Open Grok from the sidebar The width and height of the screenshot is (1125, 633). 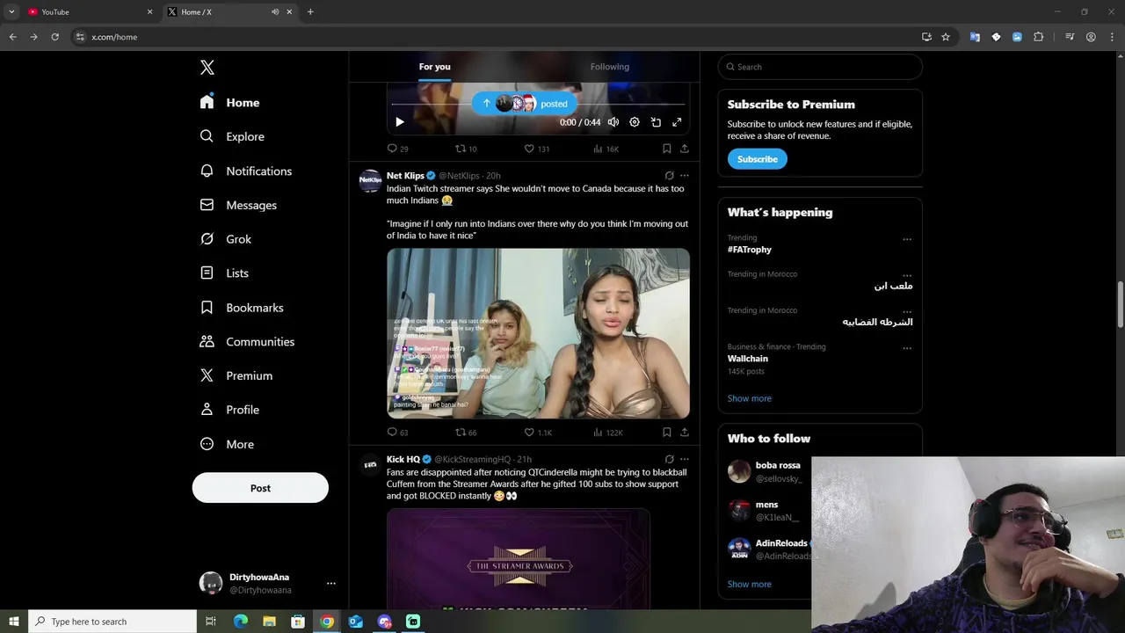pos(225,239)
